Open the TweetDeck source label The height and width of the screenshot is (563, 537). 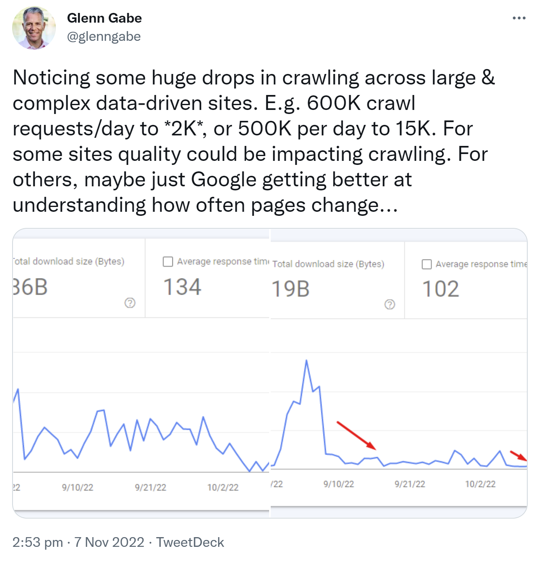[189, 542]
